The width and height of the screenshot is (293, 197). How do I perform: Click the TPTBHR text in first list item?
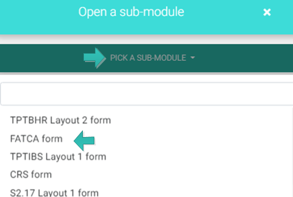pyautogui.click(x=29, y=120)
